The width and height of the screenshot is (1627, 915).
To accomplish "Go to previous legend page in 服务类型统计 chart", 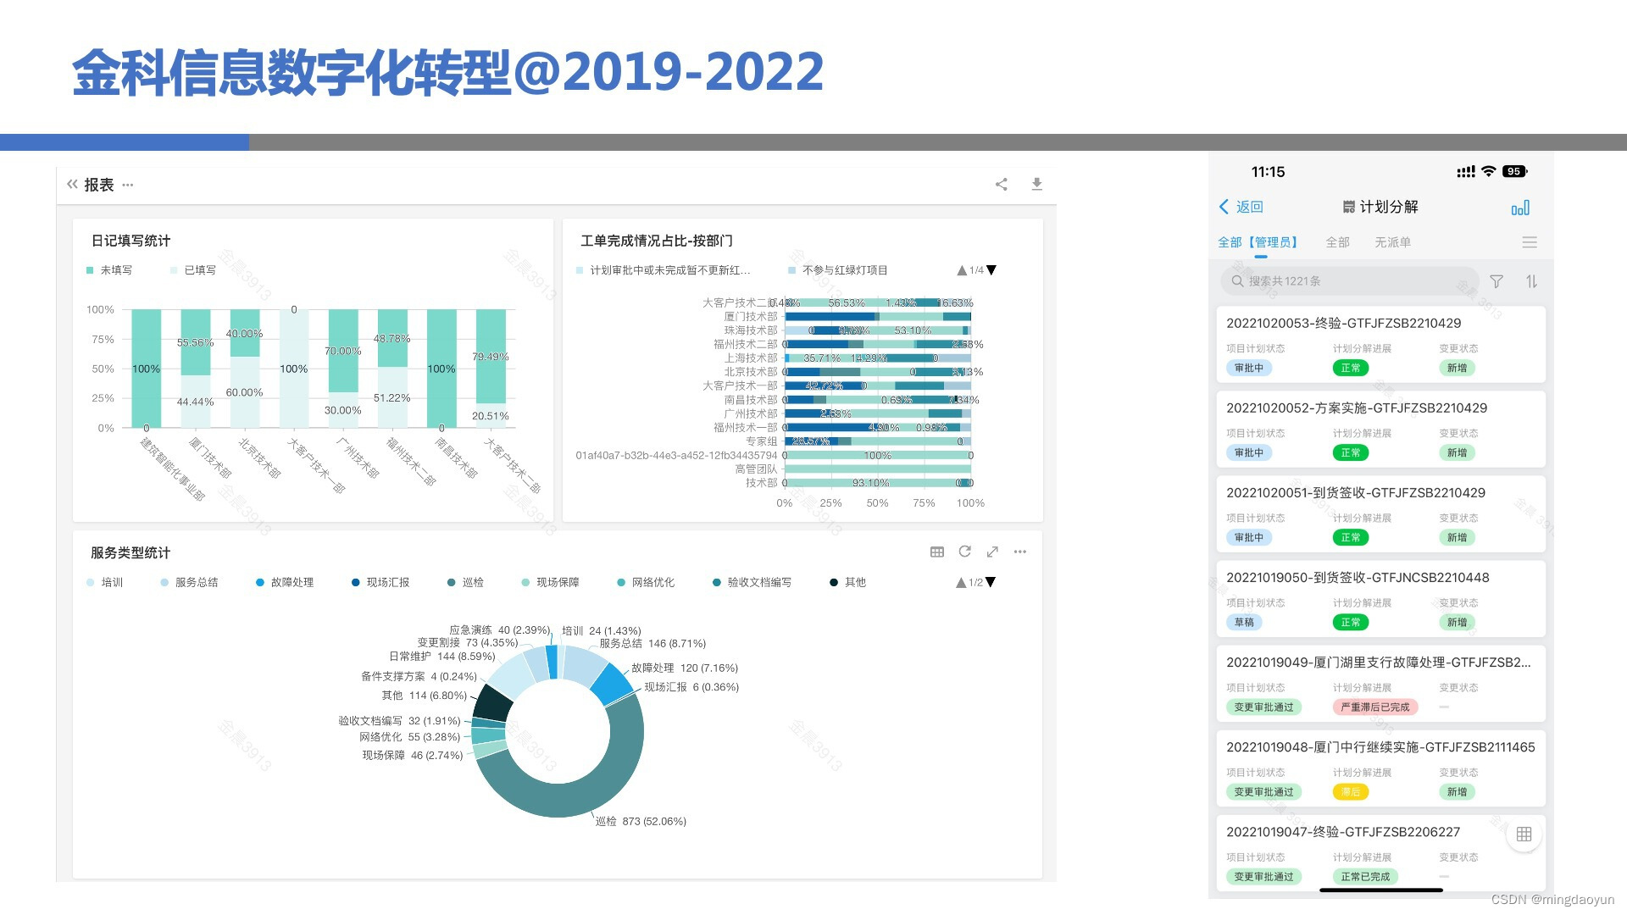I will coord(961,582).
